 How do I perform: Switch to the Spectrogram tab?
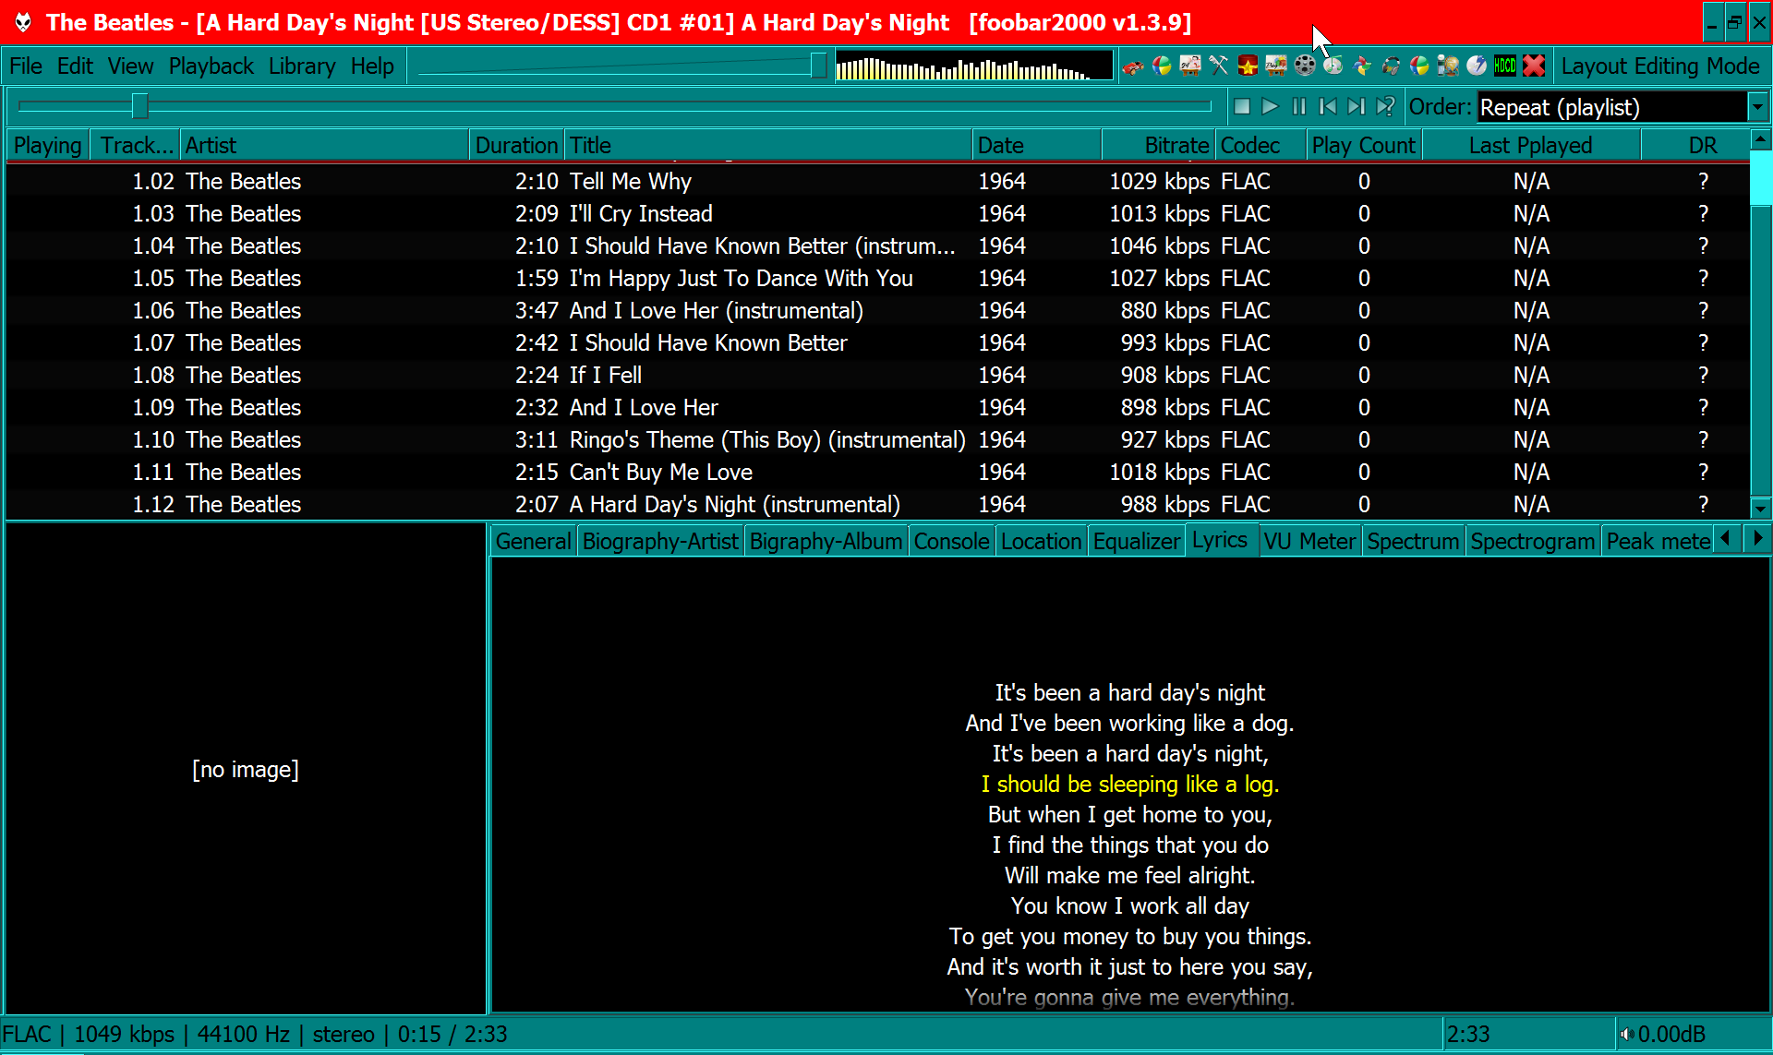coord(1533,542)
